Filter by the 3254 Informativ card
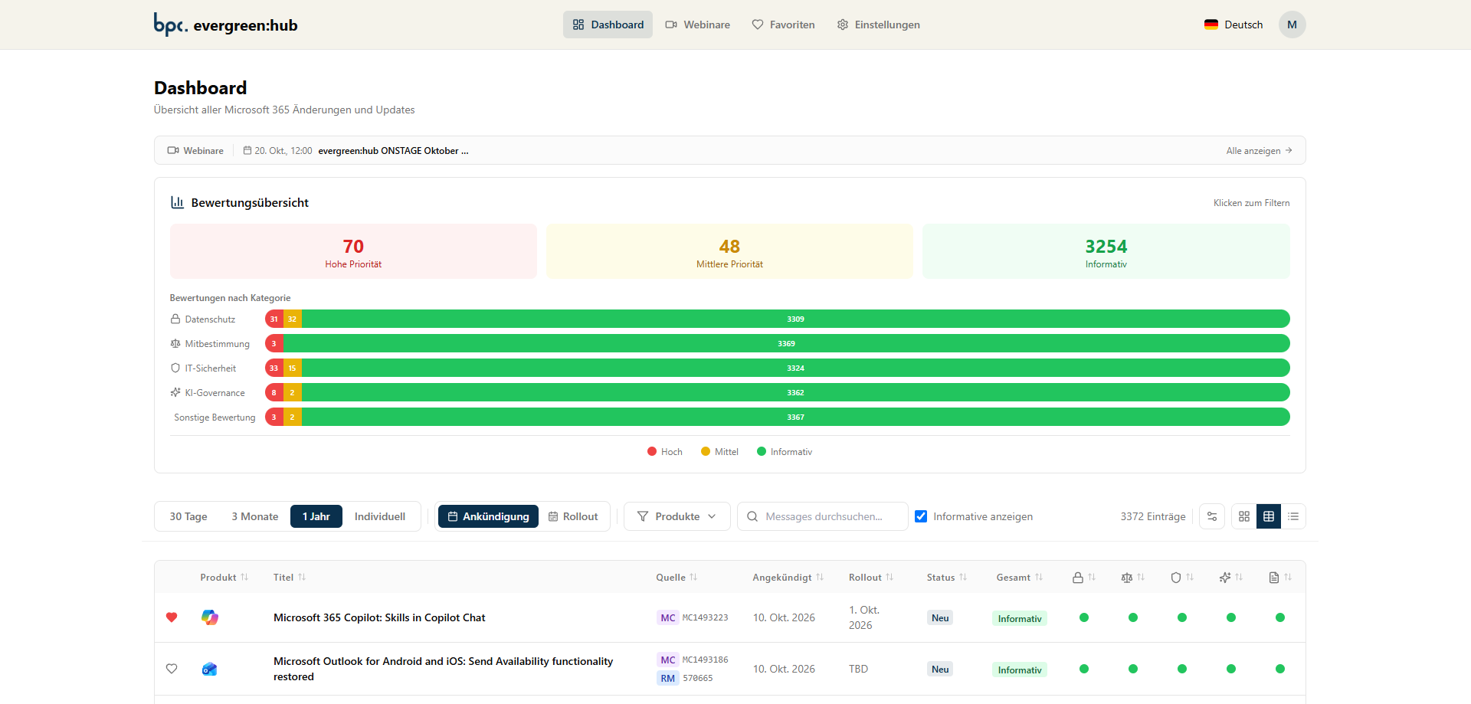1471x704 pixels. click(1106, 251)
